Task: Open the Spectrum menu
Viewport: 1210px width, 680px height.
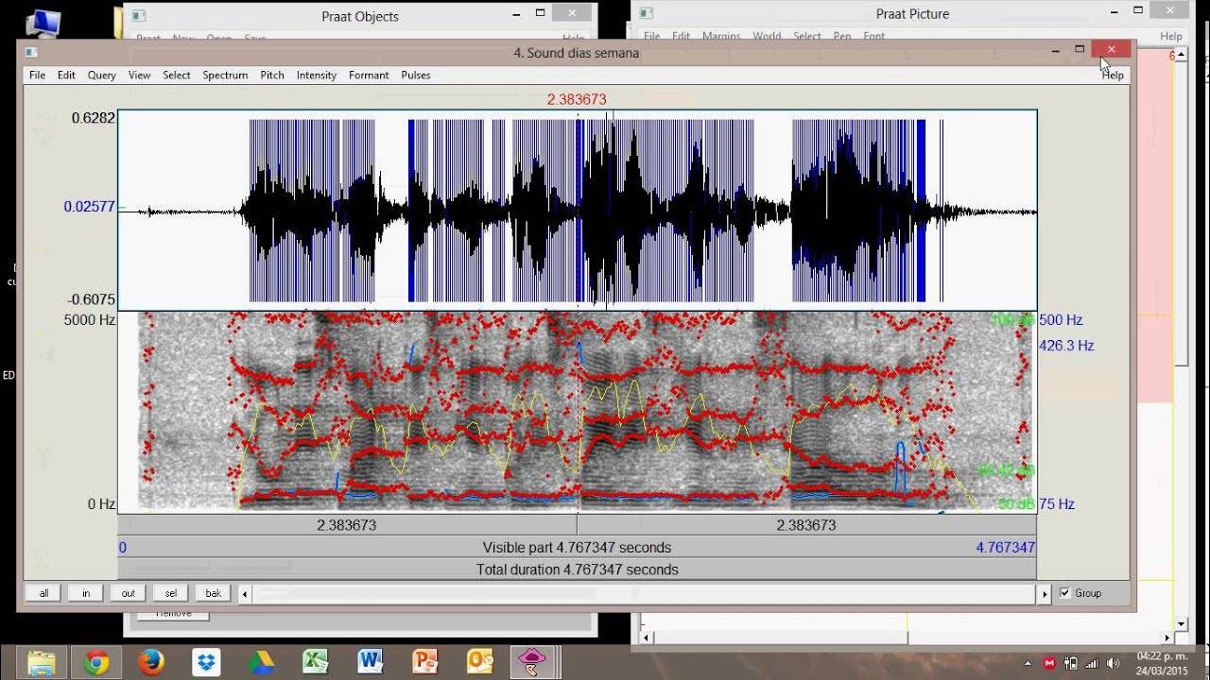Action: coord(225,76)
